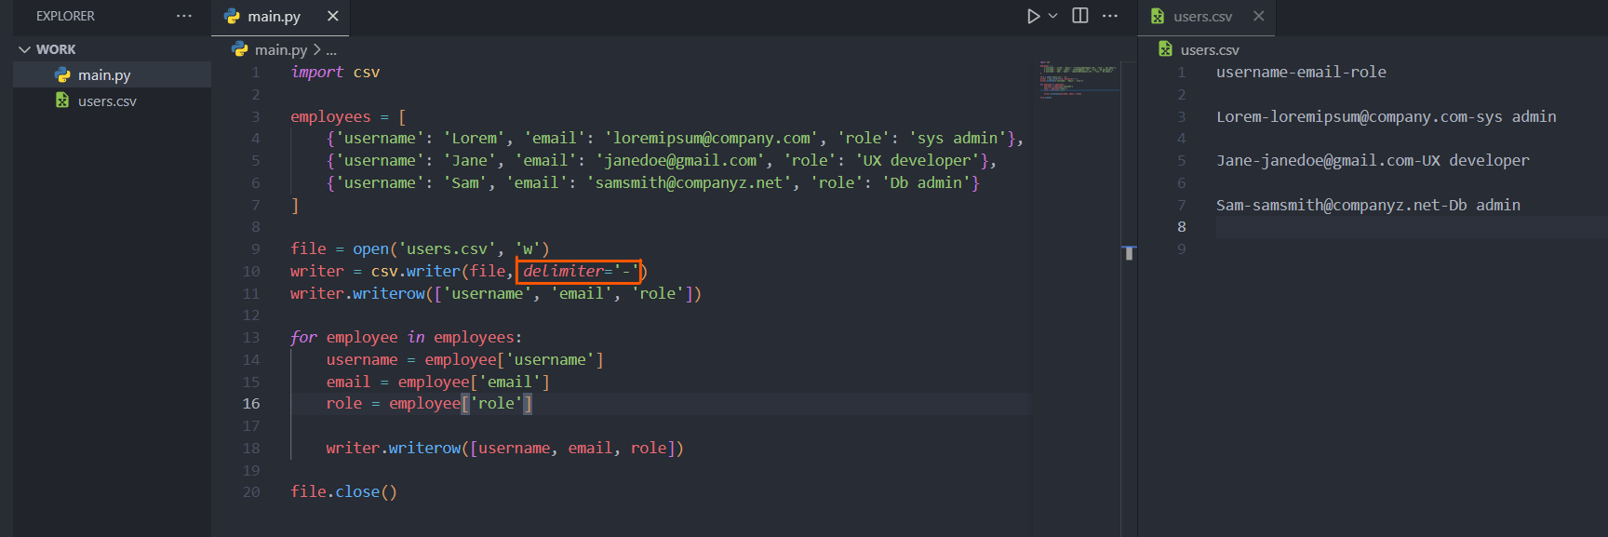Click the Python icon in the main.py breadcrumb
The width and height of the screenshot is (1608, 537).
point(240,49)
